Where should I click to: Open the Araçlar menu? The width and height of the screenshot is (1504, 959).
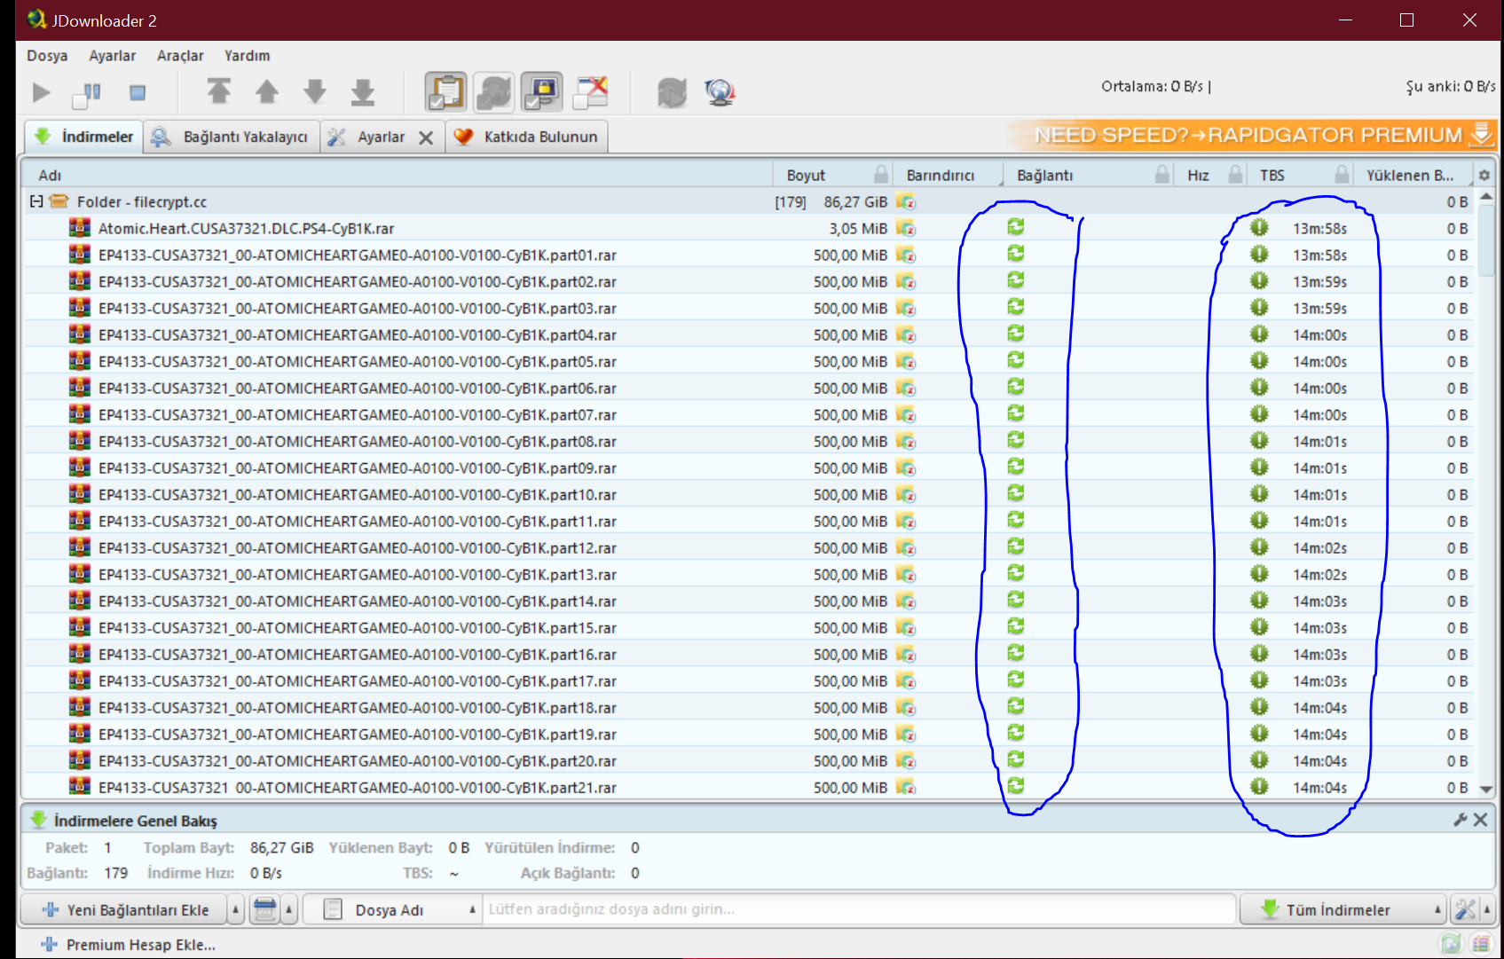(180, 55)
